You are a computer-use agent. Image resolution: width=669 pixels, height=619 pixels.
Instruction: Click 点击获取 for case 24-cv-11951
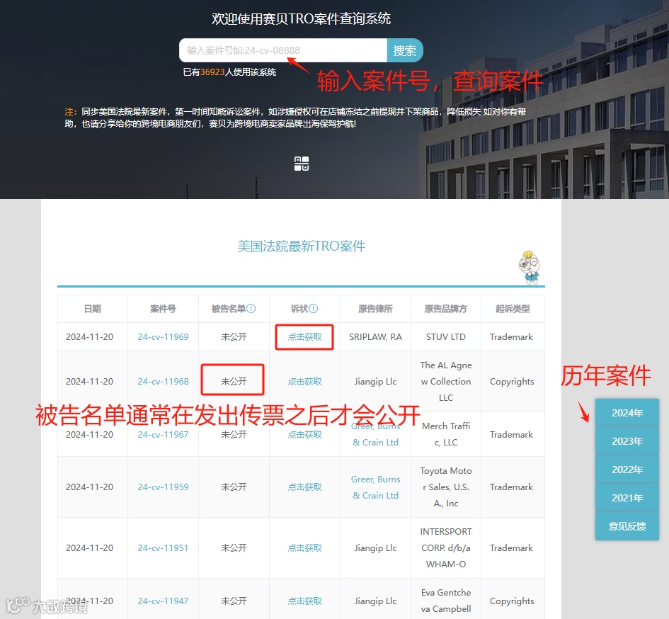coord(304,547)
